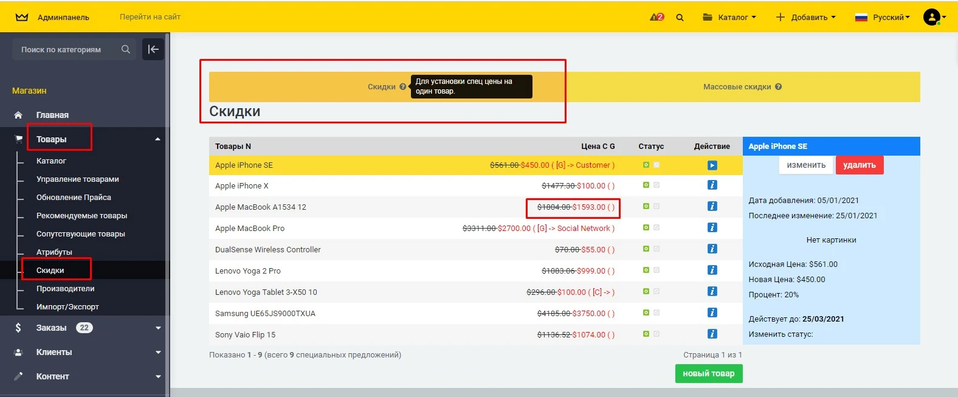The image size is (958, 397).
Task: Click the help icon next to Скидки tab
Action: (x=402, y=87)
